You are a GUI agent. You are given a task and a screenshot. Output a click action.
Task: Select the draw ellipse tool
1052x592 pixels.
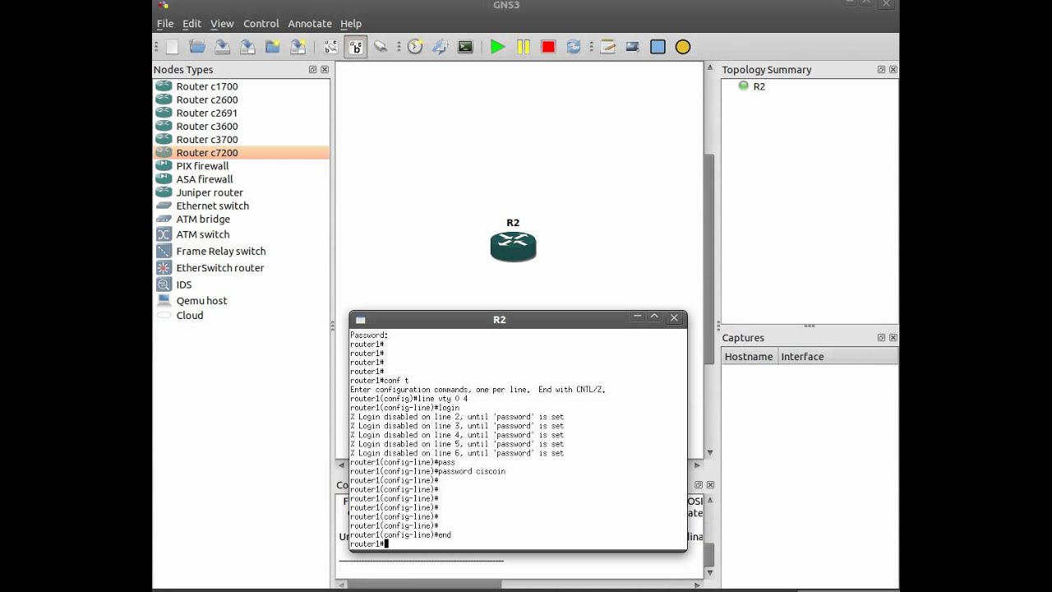[x=683, y=47]
